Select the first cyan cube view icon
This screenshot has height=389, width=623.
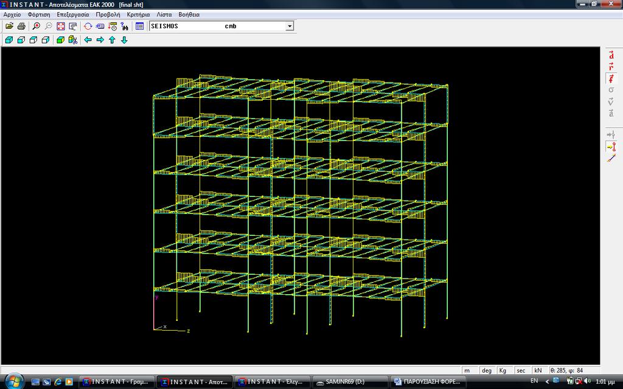tap(9, 40)
